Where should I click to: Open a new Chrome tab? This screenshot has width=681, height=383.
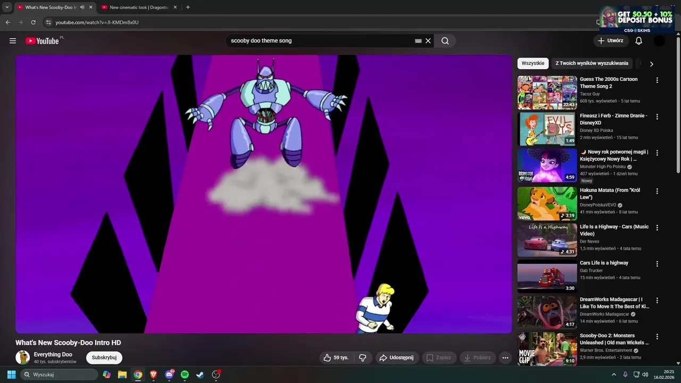pyautogui.click(x=188, y=7)
